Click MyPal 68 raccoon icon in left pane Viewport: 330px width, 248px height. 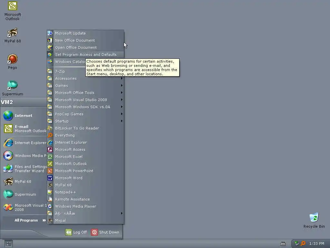[8, 181]
